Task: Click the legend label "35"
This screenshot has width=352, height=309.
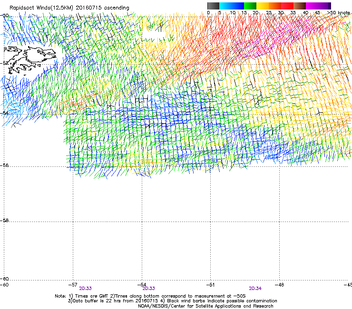Action: [293, 13]
